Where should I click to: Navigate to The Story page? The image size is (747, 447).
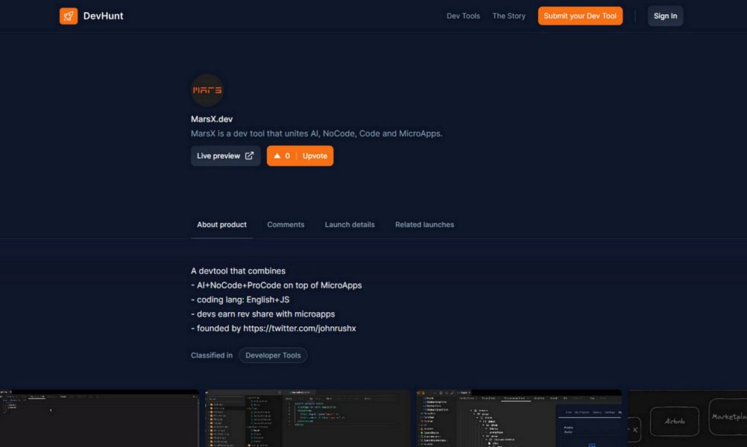508,15
